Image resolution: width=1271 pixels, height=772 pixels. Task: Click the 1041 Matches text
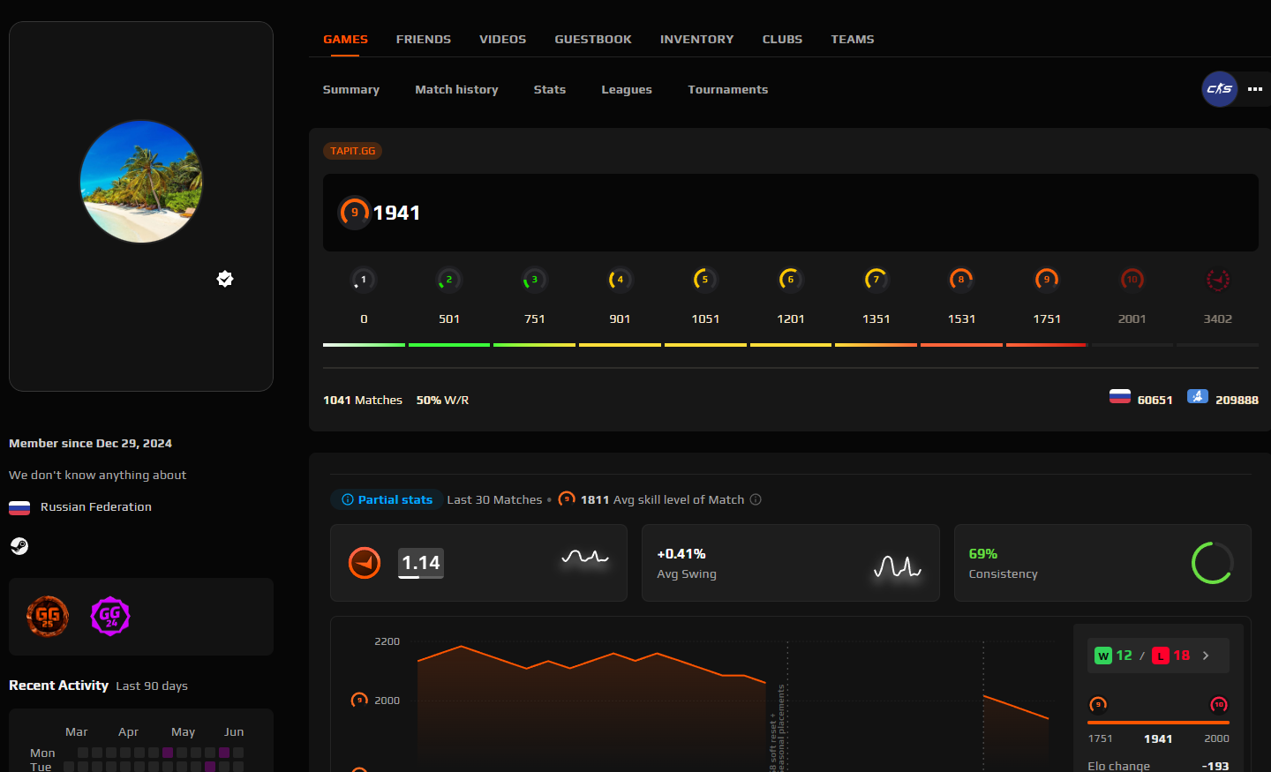(363, 400)
